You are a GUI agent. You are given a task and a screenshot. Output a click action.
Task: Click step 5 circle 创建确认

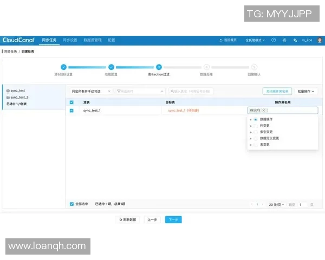pyautogui.click(x=254, y=67)
